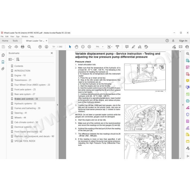Switch to the Home tab

pos(5,41)
